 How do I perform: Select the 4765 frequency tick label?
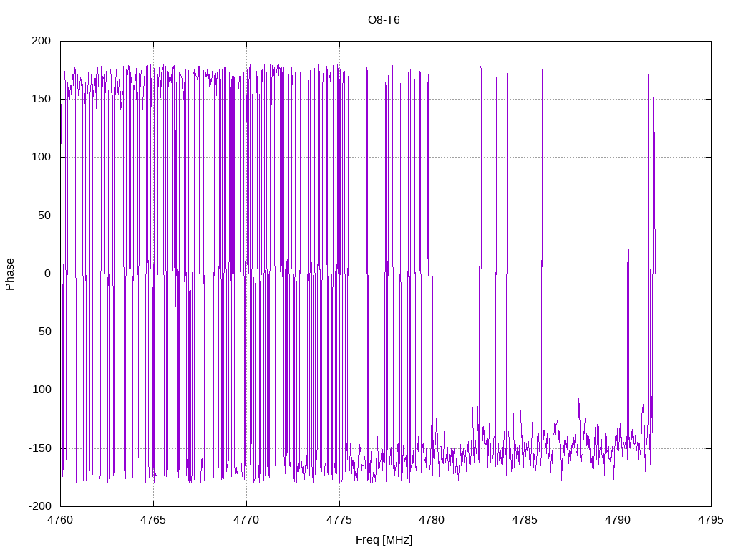[x=153, y=520]
